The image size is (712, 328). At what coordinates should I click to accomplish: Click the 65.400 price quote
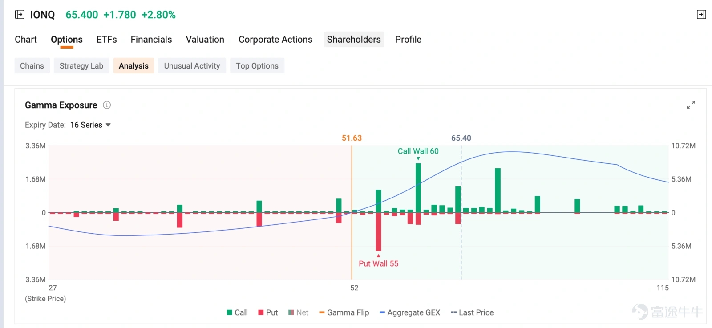(x=82, y=15)
